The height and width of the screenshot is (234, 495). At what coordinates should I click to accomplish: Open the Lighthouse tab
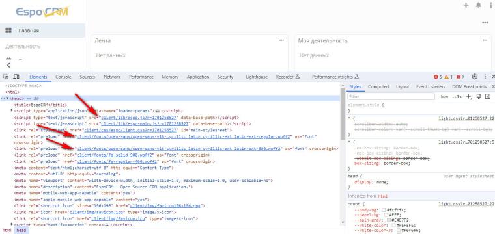tap(257, 77)
